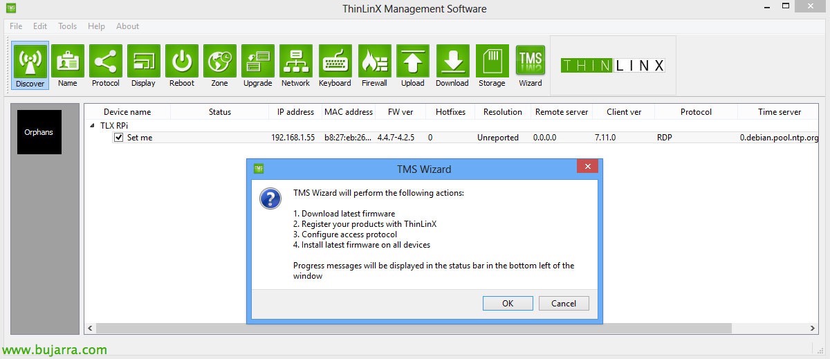Select the Discover toolbar icon
Screen dimensions: 830x359
tap(30, 66)
